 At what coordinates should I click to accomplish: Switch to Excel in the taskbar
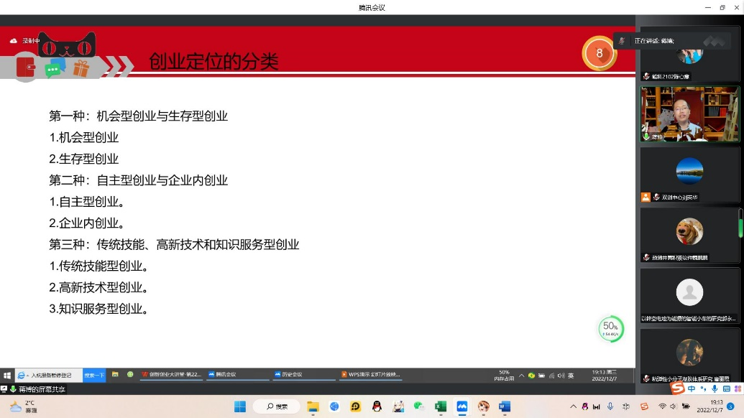[x=441, y=407]
